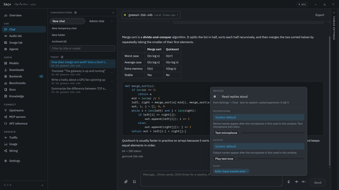Image resolution: width=339 pixels, height=190 pixels.
Task: Open the haiku GPU fan conversation
Action: tap(80, 81)
